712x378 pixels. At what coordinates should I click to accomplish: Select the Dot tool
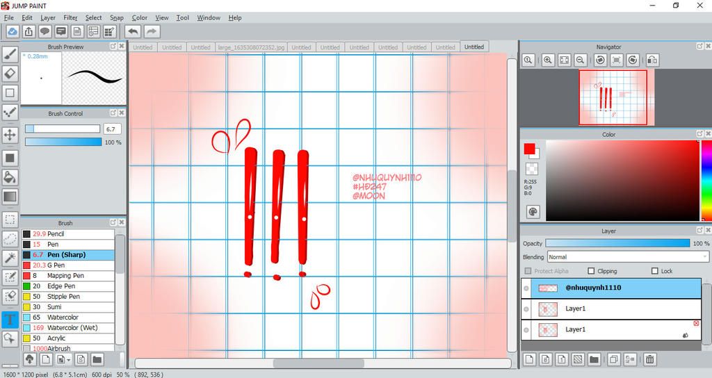10,112
